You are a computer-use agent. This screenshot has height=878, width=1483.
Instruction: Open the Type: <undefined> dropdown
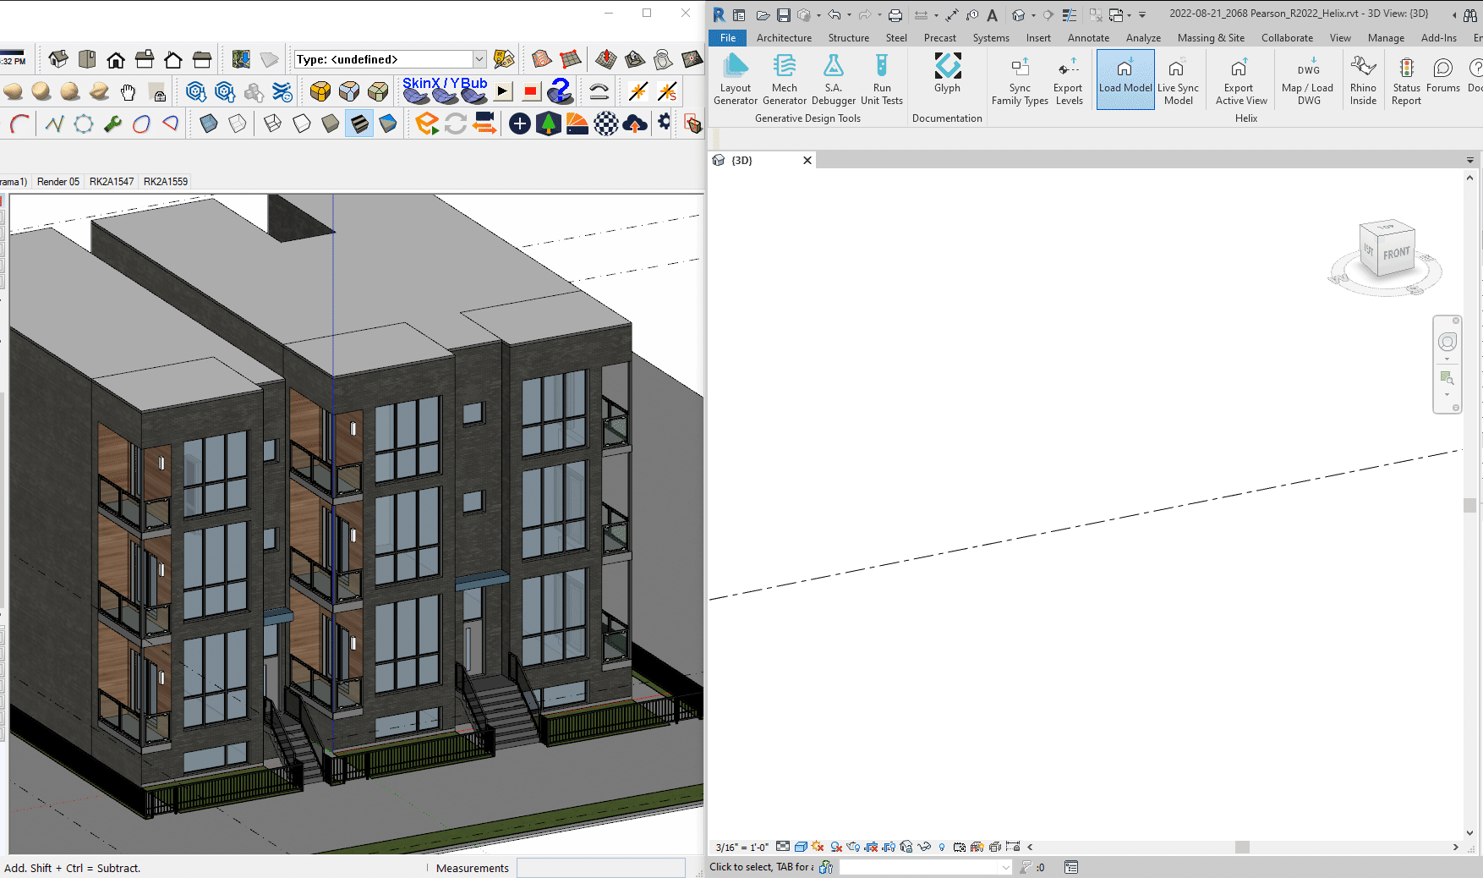(479, 59)
